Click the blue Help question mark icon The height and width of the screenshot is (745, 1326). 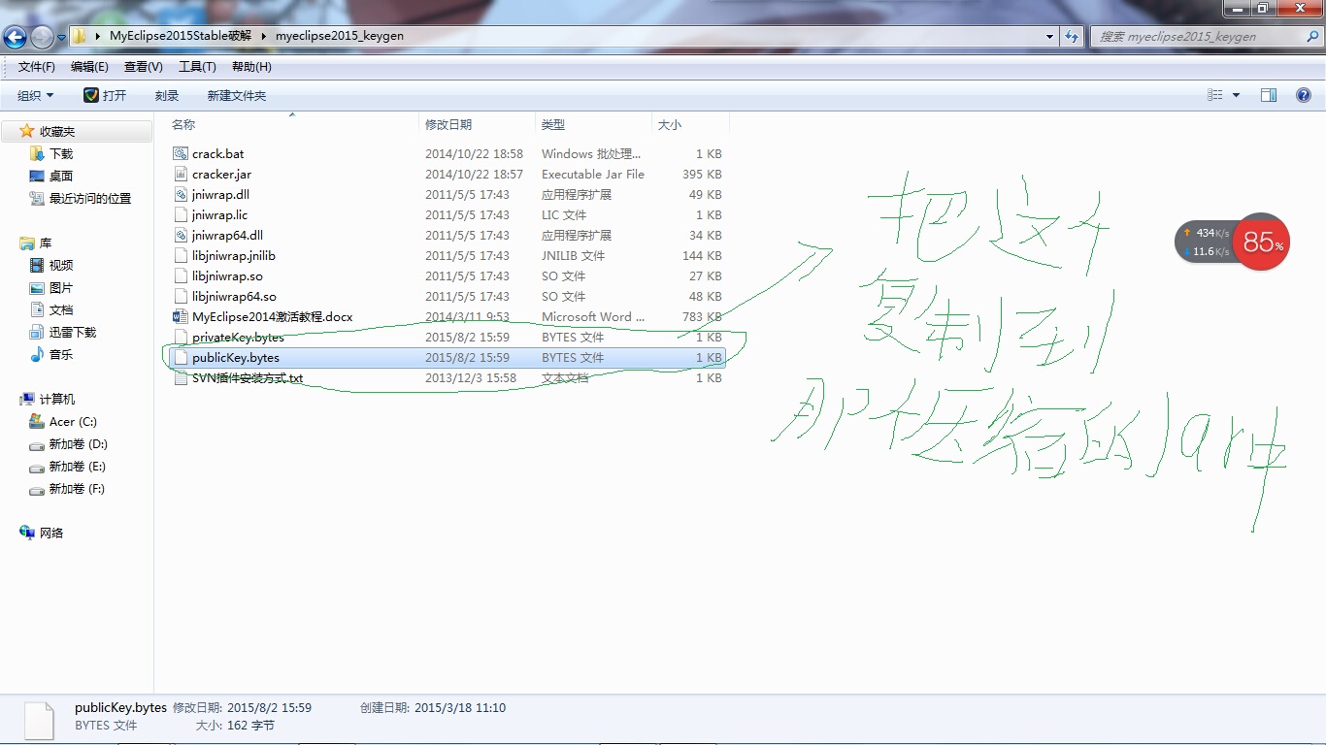pyautogui.click(x=1304, y=95)
